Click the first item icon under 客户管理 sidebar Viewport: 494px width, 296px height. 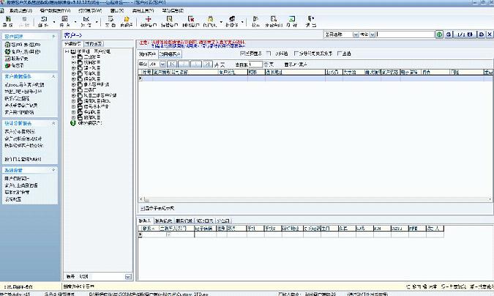coord(7,45)
